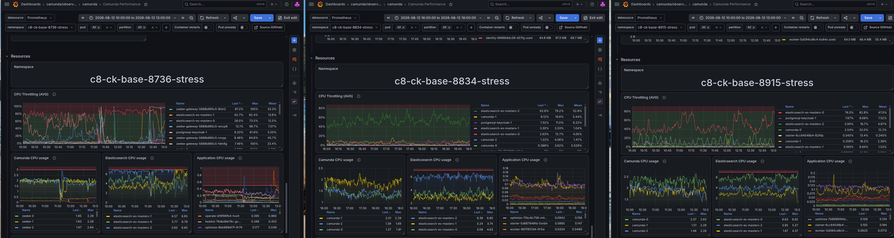Open the Prometheus datasource dropdown in 8736-stress window
This screenshot has height=238, width=894.
click(40, 18)
